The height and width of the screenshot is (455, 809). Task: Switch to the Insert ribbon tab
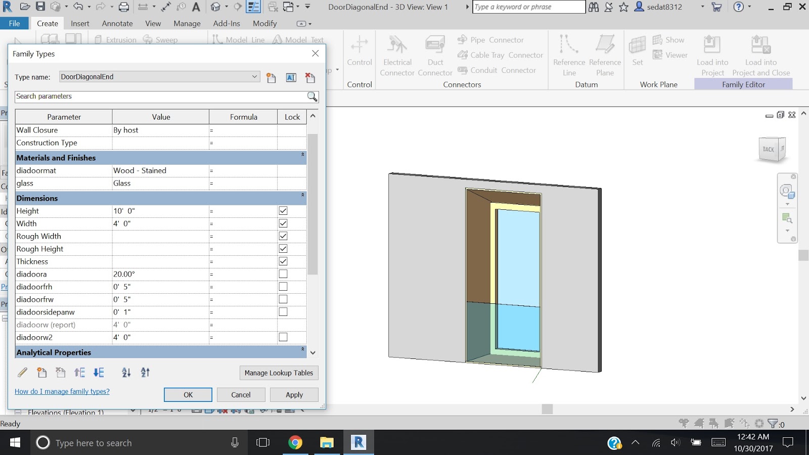pyautogui.click(x=80, y=23)
